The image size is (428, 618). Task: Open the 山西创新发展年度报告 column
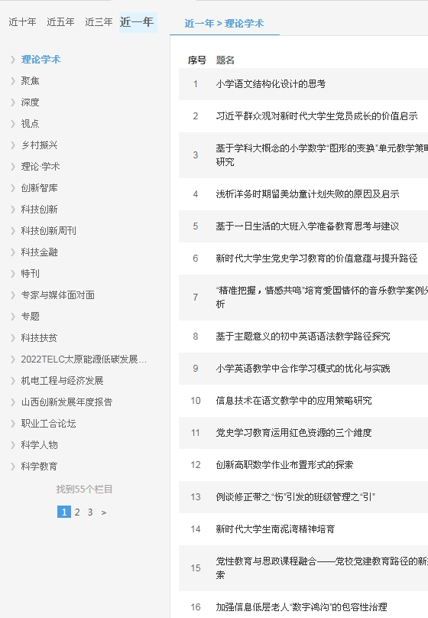tap(67, 402)
